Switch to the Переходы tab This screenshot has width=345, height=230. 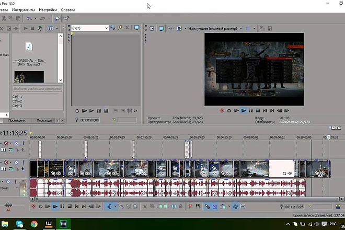pyautogui.click(x=44, y=120)
